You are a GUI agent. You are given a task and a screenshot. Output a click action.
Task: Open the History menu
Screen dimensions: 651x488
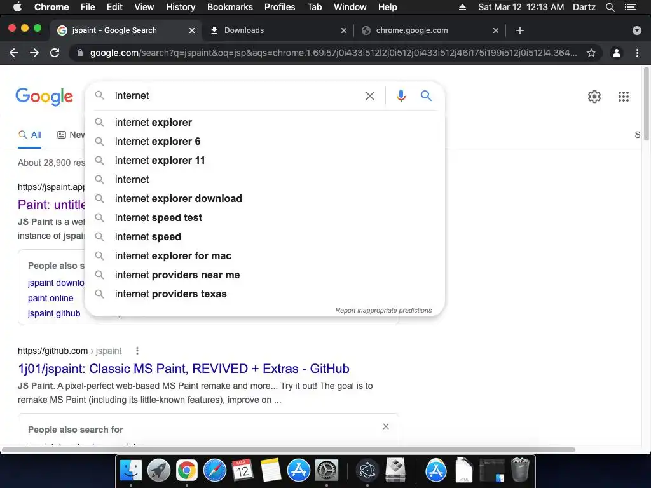181,7
